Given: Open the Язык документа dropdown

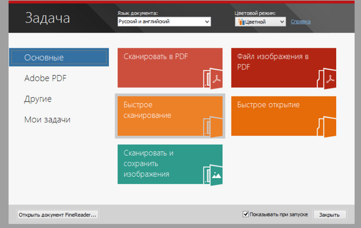Looking at the screenshot, I should 164,22.
